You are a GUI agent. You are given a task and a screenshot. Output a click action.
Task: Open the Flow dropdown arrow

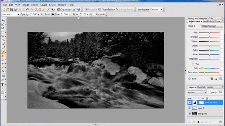coord(88,14)
